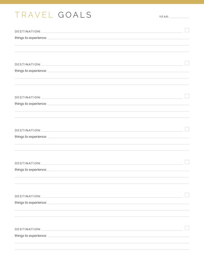Check the seventh destination's checkbox
Screen dimensions: 204x264
coord(187,228)
